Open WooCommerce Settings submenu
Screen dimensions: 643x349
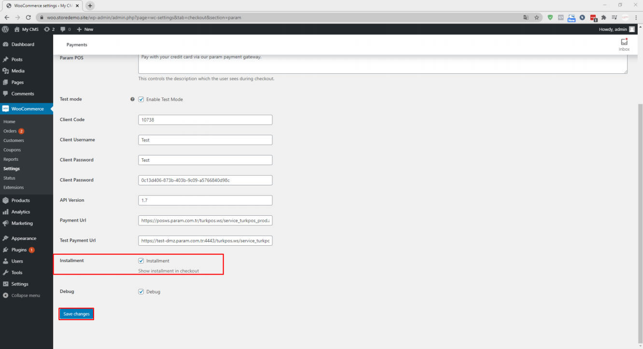[x=12, y=169]
